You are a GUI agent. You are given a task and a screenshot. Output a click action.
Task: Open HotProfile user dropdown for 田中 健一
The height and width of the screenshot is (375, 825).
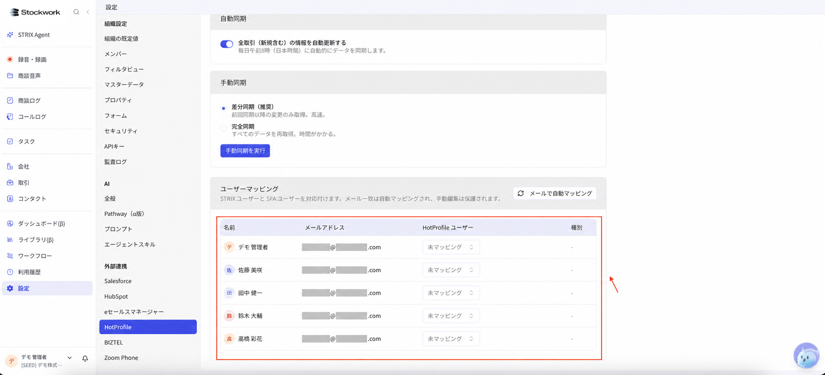pyautogui.click(x=451, y=293)
